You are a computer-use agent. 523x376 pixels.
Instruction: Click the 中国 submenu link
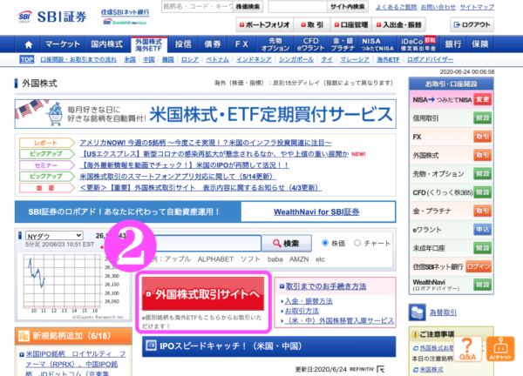tap(149, 59)
